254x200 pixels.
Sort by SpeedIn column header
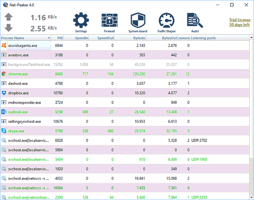(x=76, y=38)
